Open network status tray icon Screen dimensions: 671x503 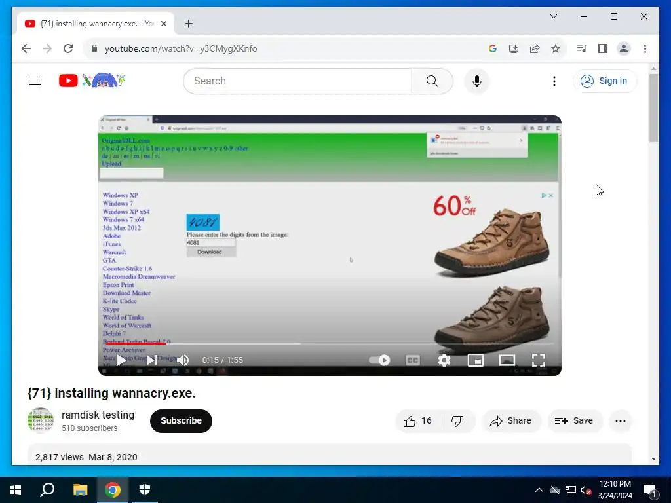[x=571, y=490]
